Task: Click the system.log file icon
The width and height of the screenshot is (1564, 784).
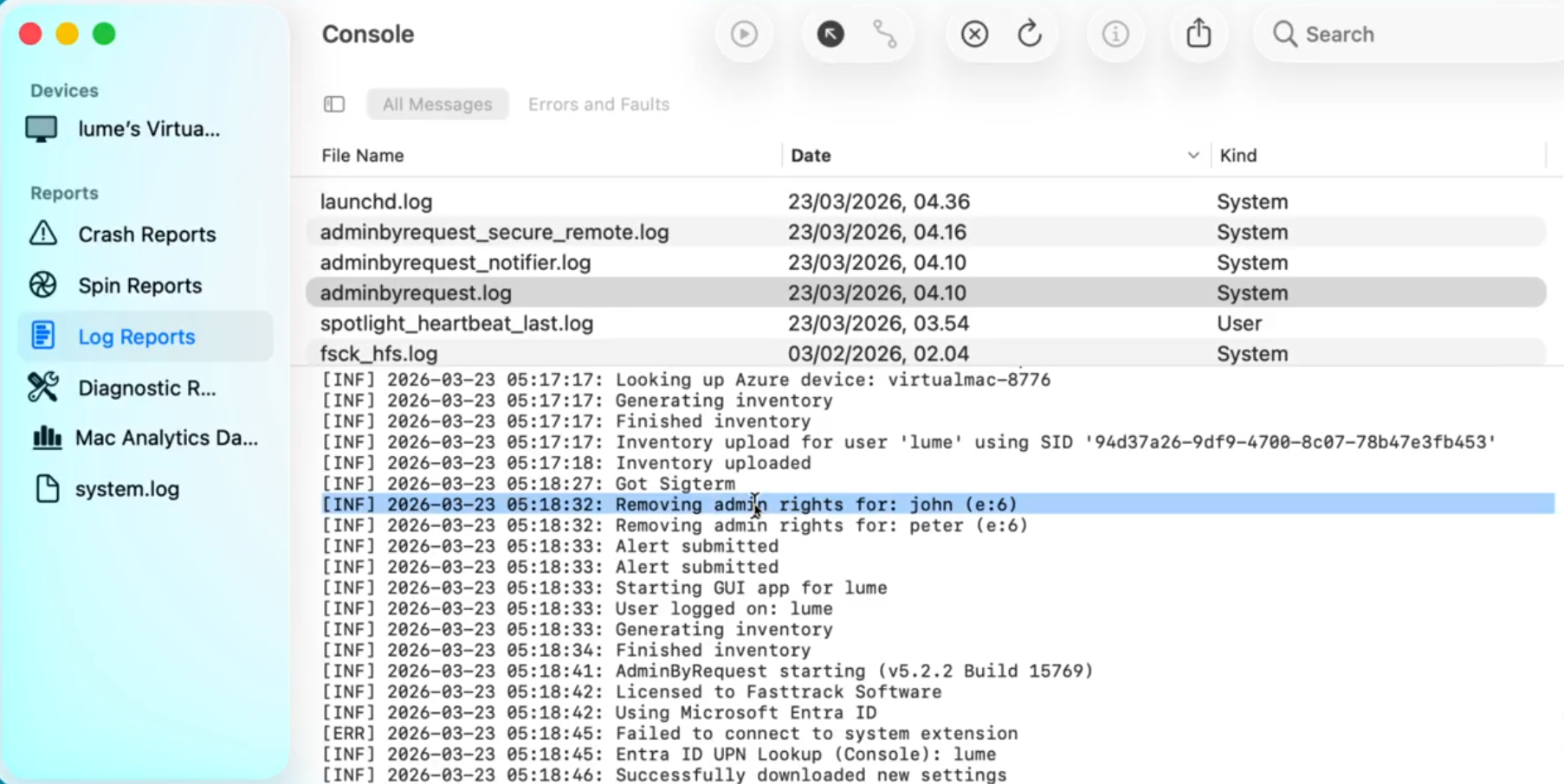Action: [48, 489]
